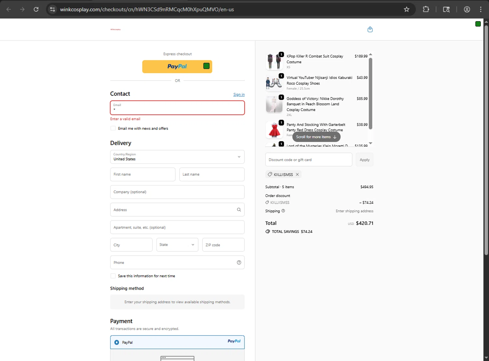Click TOTAL SAVINGS $74.24 text
489x361 pixels.
point(292,232)
